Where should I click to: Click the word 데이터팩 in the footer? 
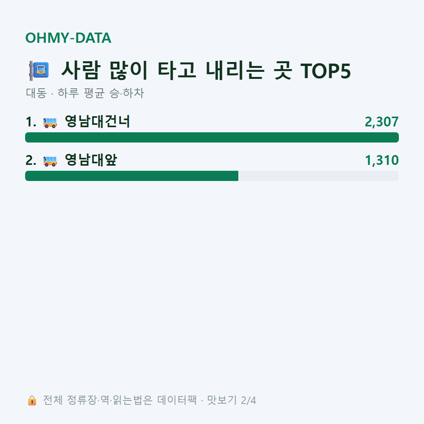177,400
